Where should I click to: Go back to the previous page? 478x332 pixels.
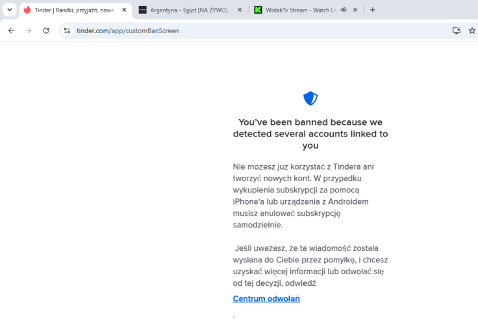pyautogui.click(x=11, y=31)
